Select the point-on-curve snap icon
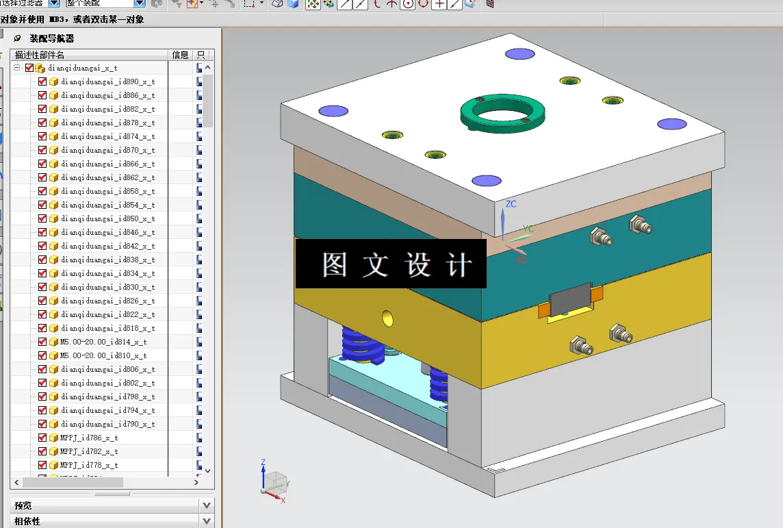The image size is (783, 528). pos(453,5)
